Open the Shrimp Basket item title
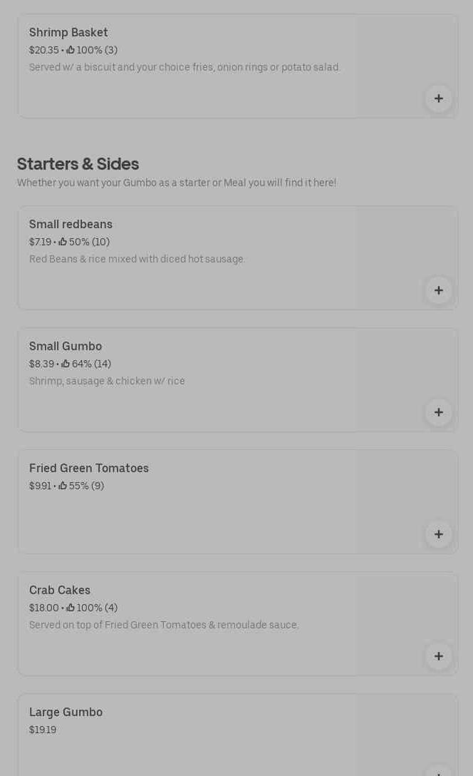This screenshot has width=473, height=776. tap(68, 33)
